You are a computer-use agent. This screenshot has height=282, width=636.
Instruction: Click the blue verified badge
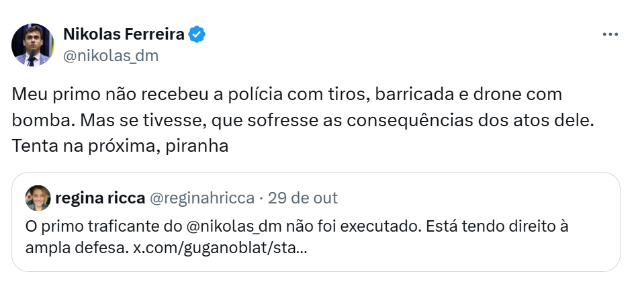coord(197,34)
